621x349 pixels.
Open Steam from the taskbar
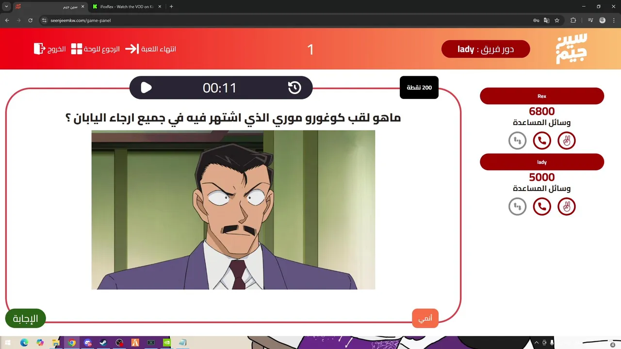[x=104, y=343]
